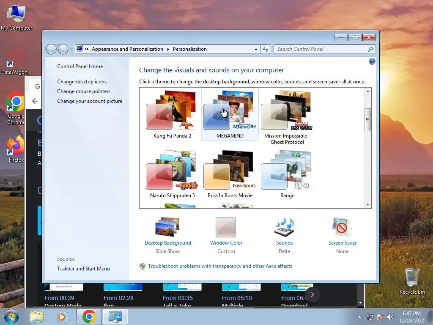
Task: Select the MEGAMIND theme
Action: 230,114
